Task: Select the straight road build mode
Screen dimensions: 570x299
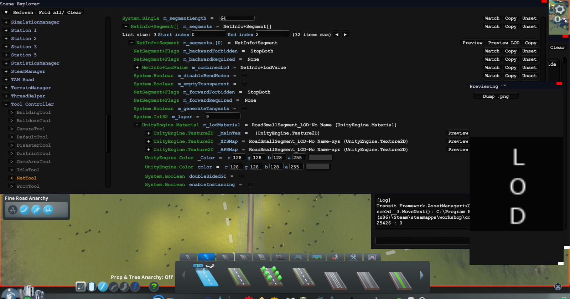Action: coord(103,286)
